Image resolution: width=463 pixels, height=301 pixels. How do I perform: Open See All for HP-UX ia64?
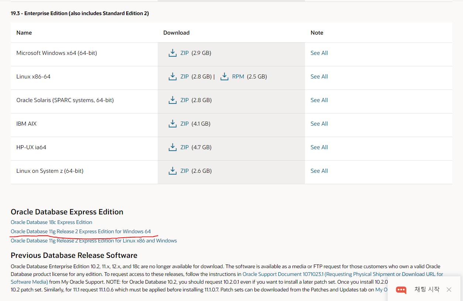[319, 147]
